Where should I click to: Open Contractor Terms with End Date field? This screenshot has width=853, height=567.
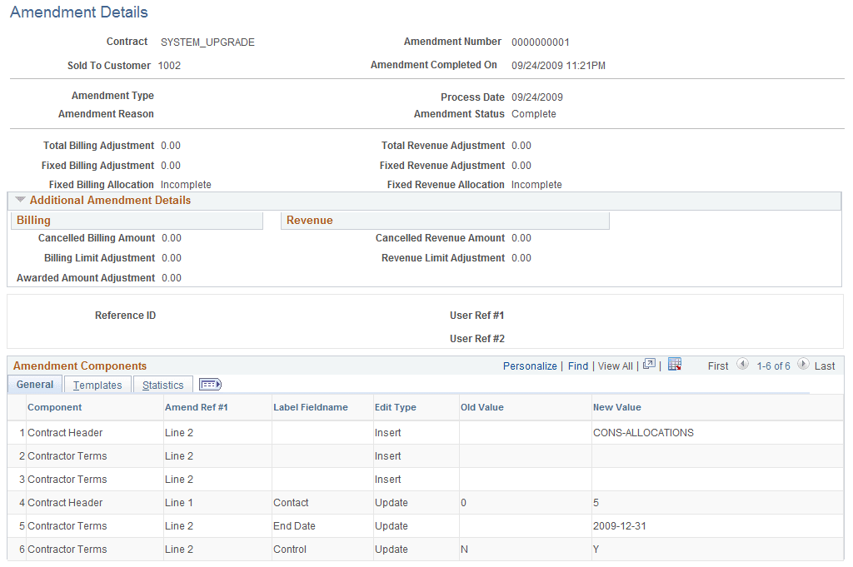pos(67,525)
